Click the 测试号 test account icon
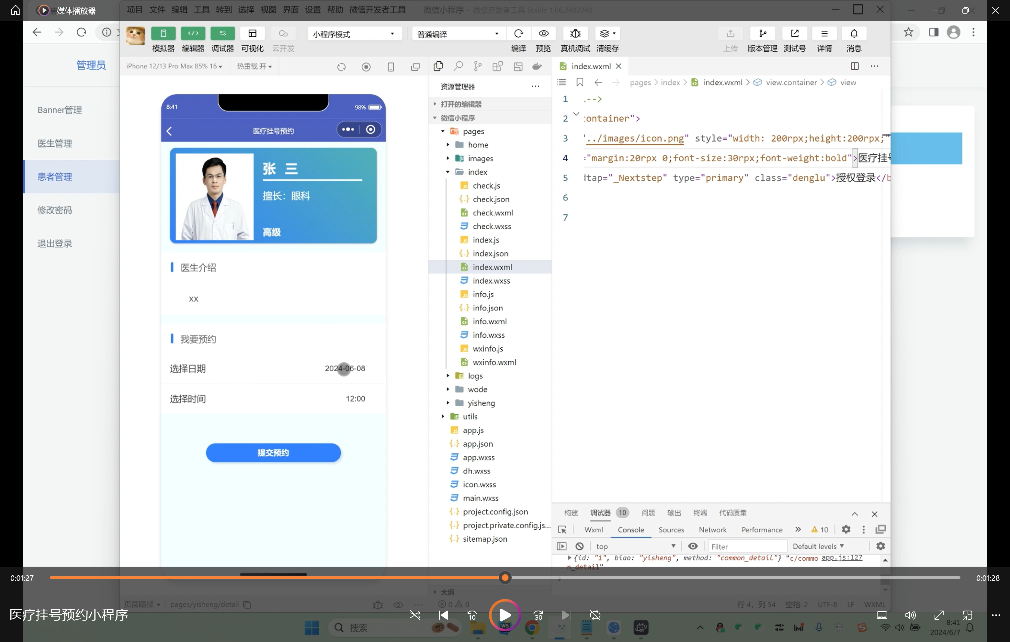 click(795, 34)
